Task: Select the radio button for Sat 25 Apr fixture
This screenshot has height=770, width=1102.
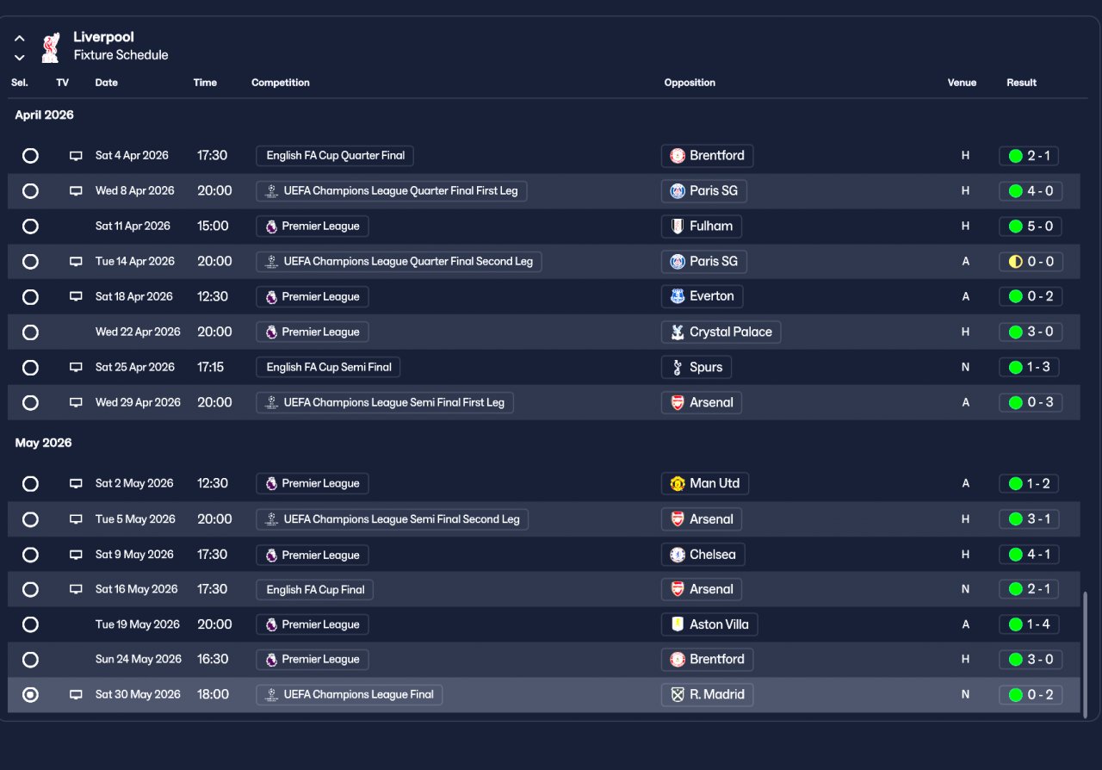Action: 30,368
